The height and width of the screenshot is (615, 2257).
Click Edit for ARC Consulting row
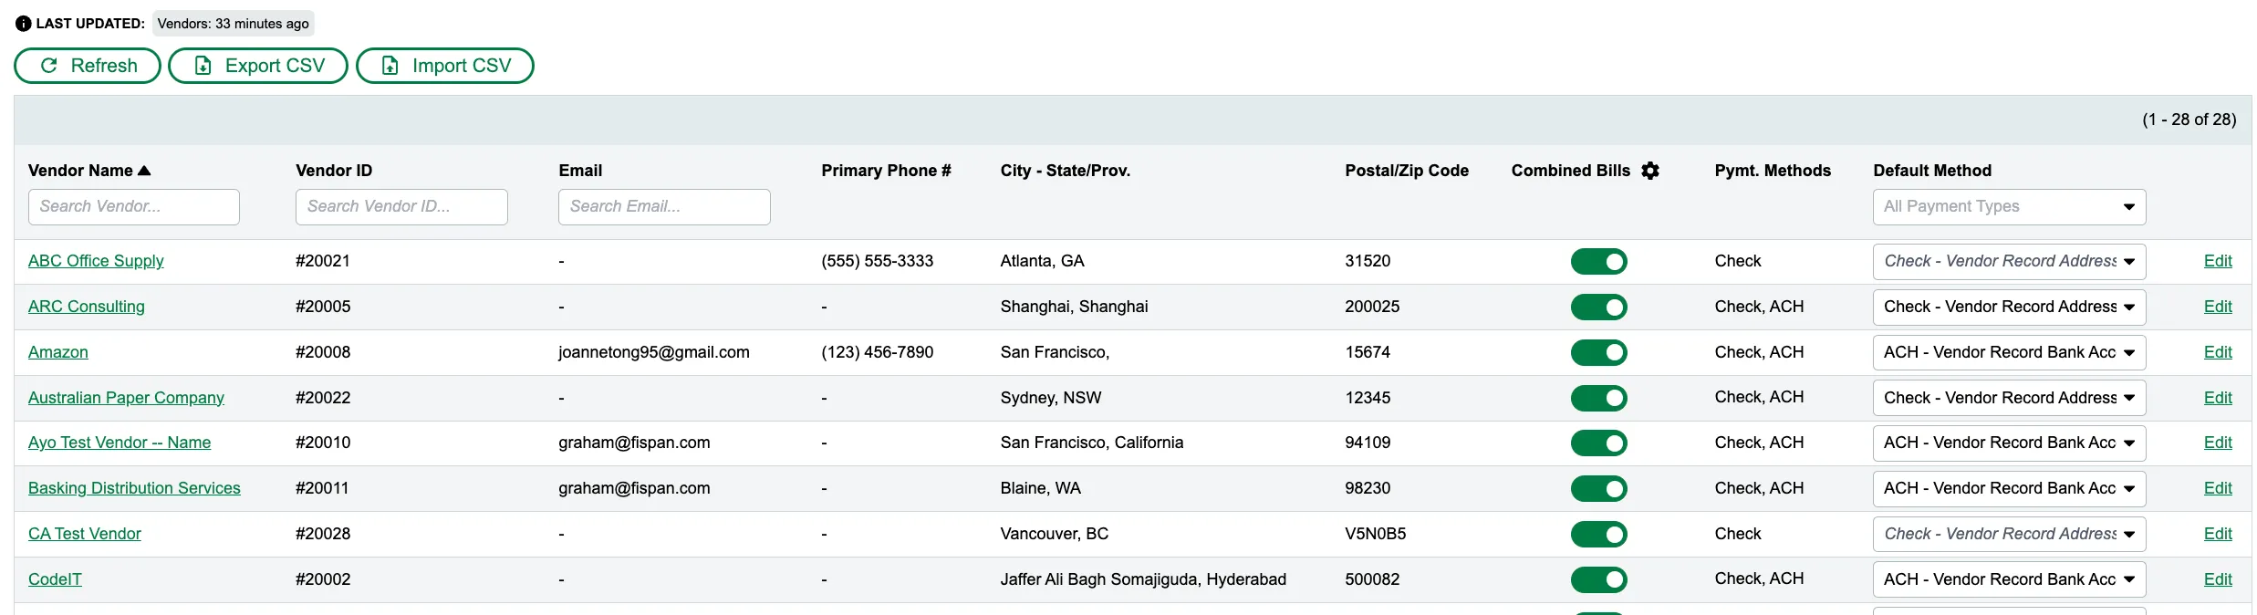tap(2218, 307)
